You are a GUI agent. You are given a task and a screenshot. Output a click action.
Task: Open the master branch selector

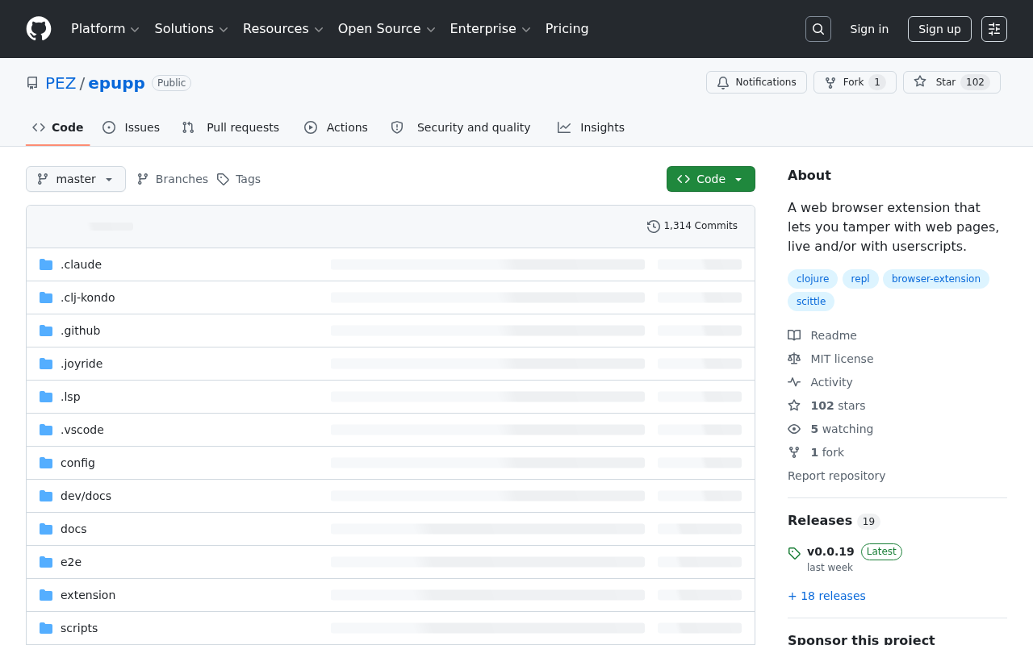[76, 179]
